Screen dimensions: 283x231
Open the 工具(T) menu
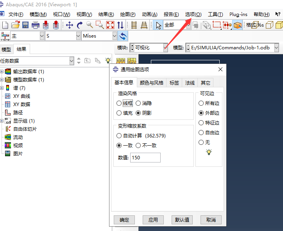coord(215,14)
